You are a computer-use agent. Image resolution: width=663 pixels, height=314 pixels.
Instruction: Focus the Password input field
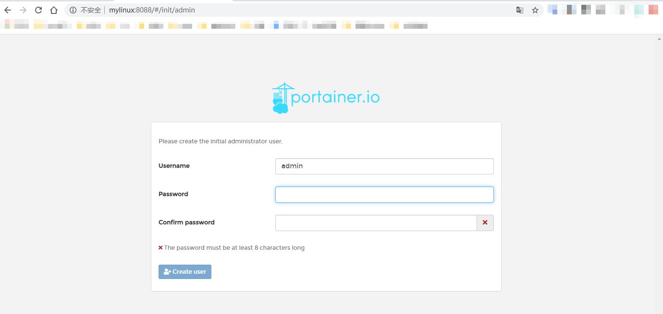tap(384, 195)
